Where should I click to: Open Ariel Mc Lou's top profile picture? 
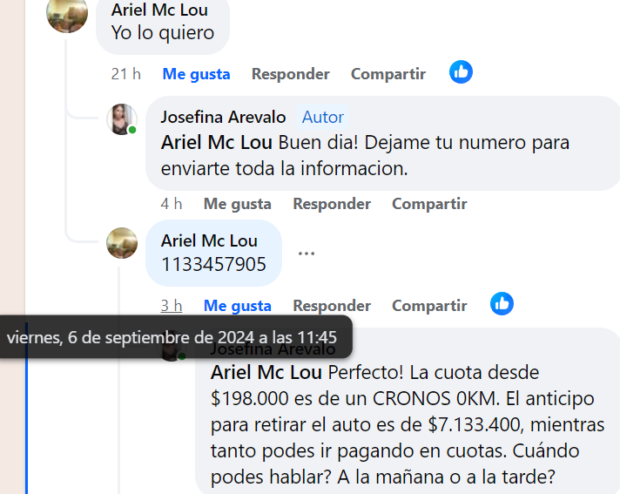tap(67, 13)
